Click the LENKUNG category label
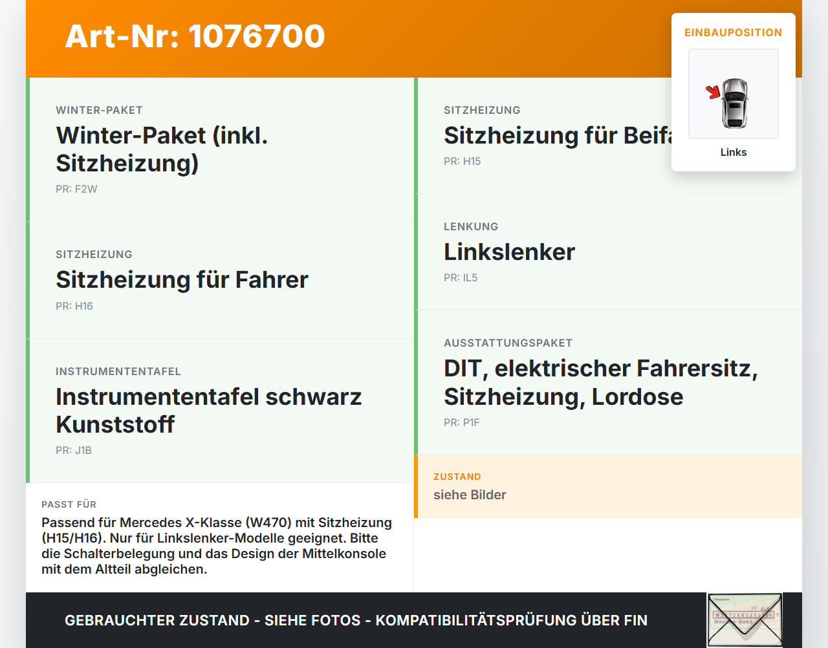The width and height of the screenshot is (828, 648). 471,226
